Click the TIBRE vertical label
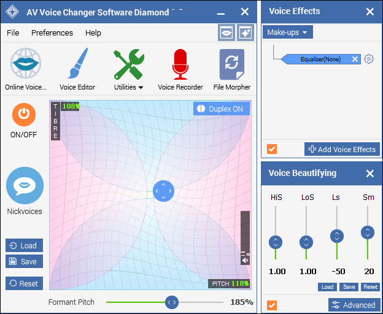This screenshot has width=383, height=314. click(x=55, y=121)
